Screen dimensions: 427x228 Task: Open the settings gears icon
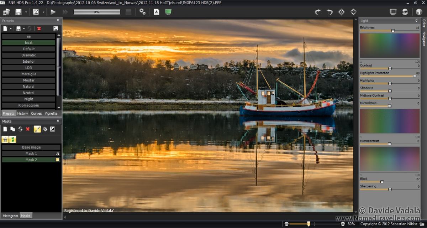[x=142, y=12]
